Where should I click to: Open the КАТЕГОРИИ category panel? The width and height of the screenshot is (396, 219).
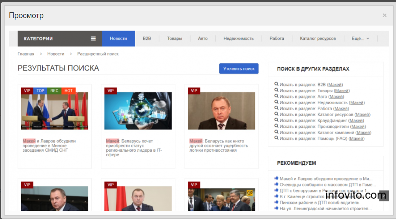click(60, 38)
